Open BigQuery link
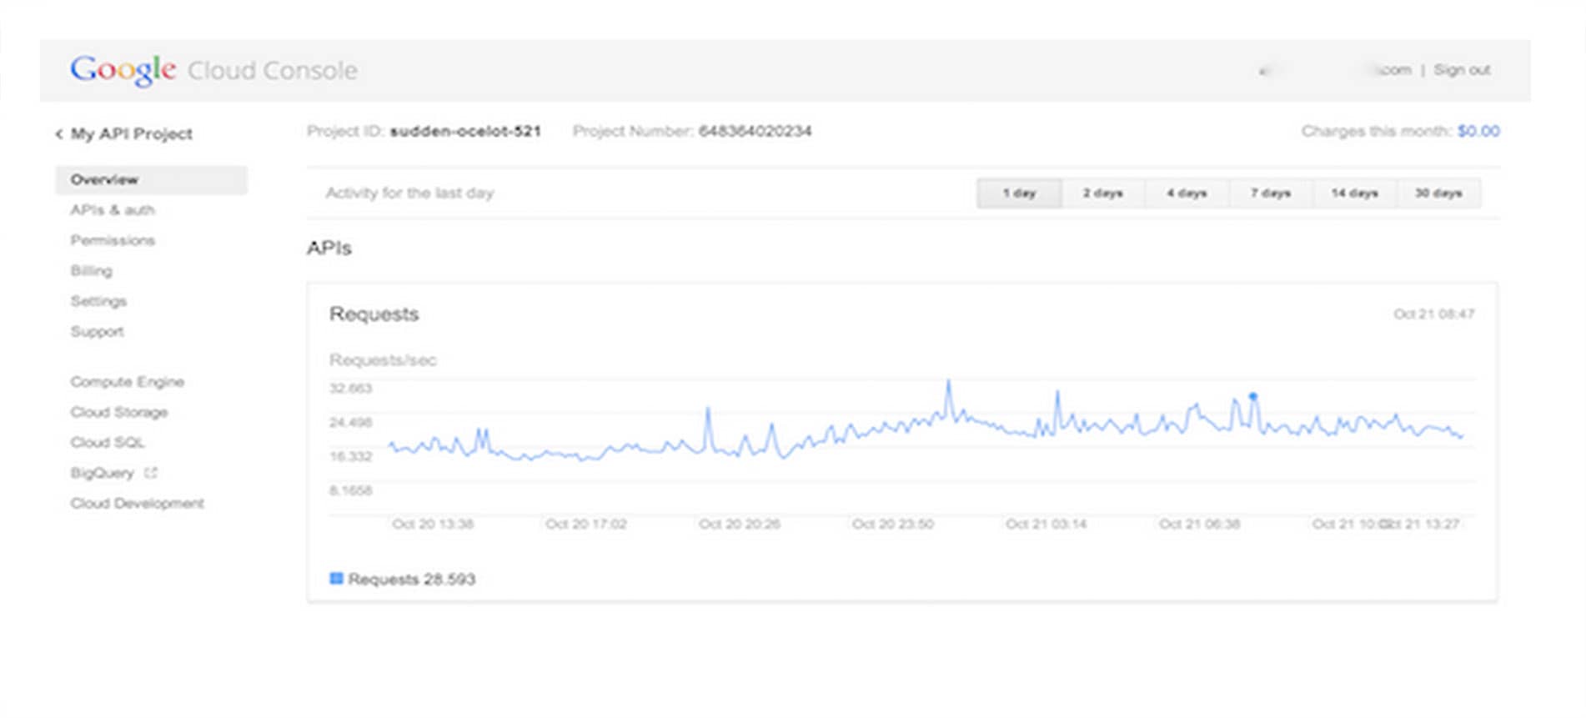 [x=102, y=473]
